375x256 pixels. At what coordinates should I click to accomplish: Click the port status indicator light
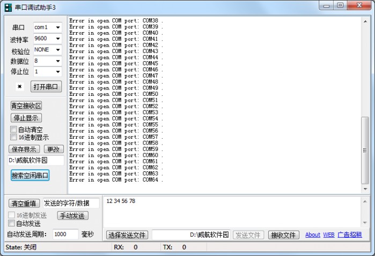click(20, 86)
